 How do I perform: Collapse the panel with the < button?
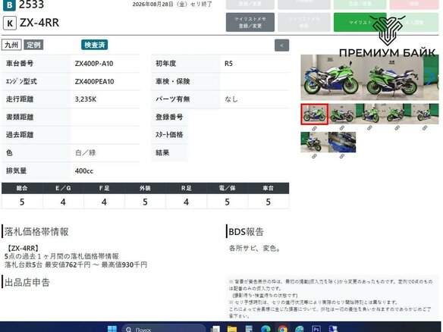click(281, 45)
